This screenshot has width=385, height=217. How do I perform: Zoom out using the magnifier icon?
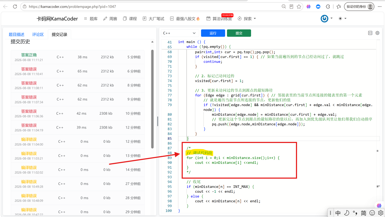click(x=284, y=7)
